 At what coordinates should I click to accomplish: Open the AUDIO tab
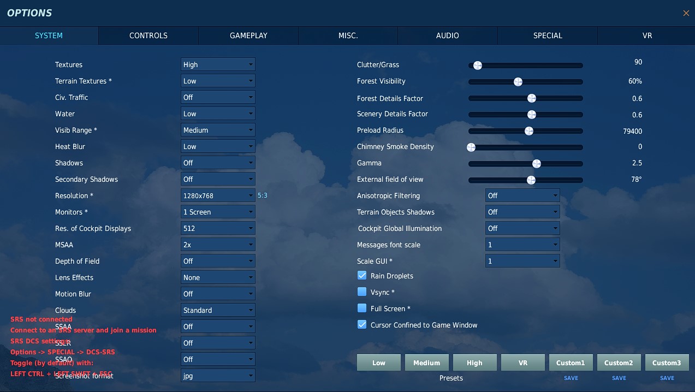[x=448, y=35]
